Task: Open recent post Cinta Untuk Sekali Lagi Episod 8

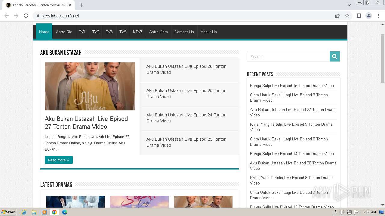Action: (289, 142)
